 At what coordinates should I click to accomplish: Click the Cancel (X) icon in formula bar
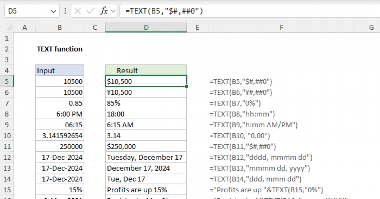(77, 10)
